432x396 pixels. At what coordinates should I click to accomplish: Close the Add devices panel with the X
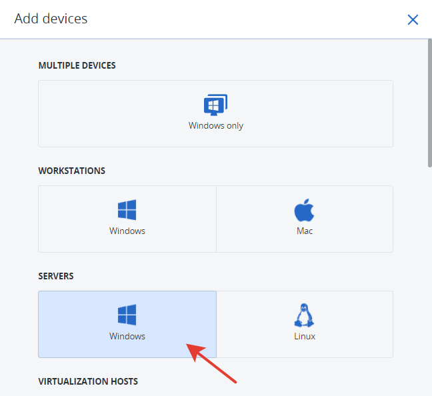click(413, 19)
